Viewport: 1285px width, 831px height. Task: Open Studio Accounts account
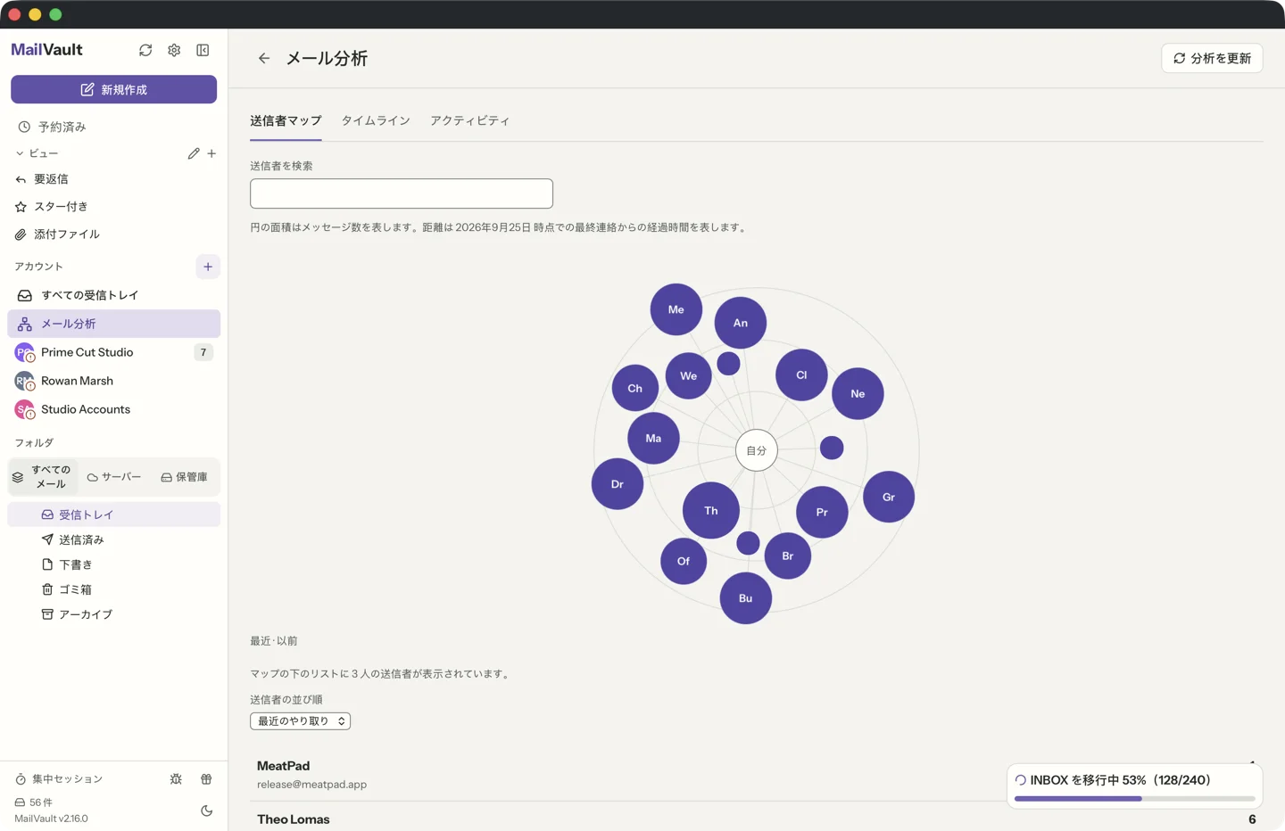coord(114,409)
